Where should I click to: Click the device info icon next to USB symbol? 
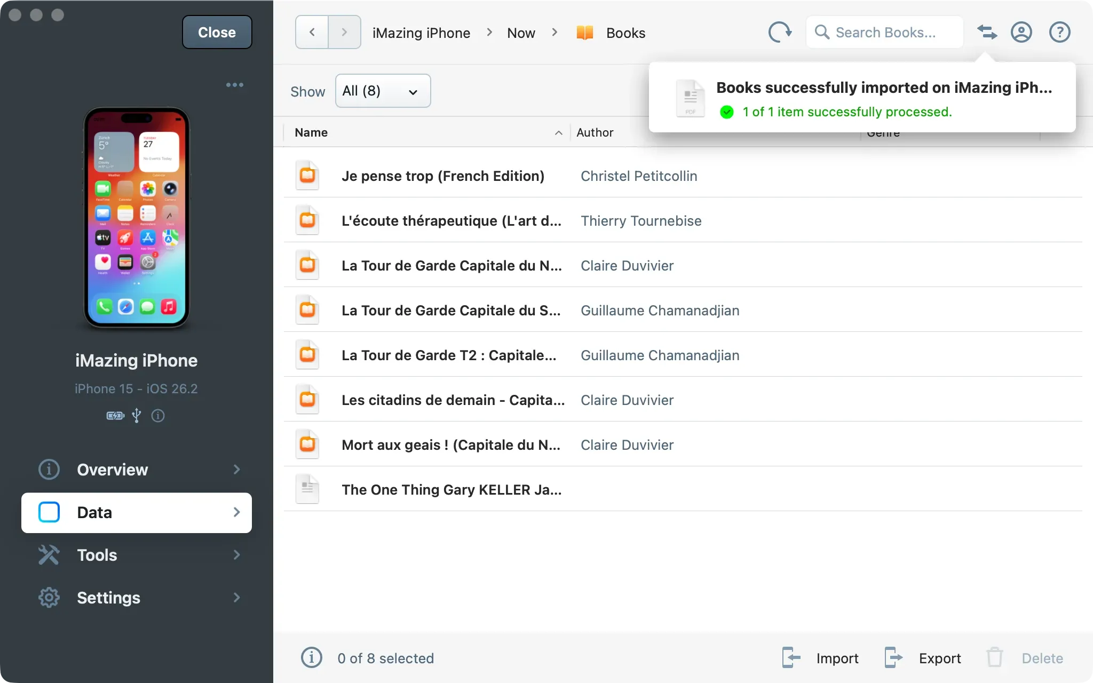click(158, 416)
